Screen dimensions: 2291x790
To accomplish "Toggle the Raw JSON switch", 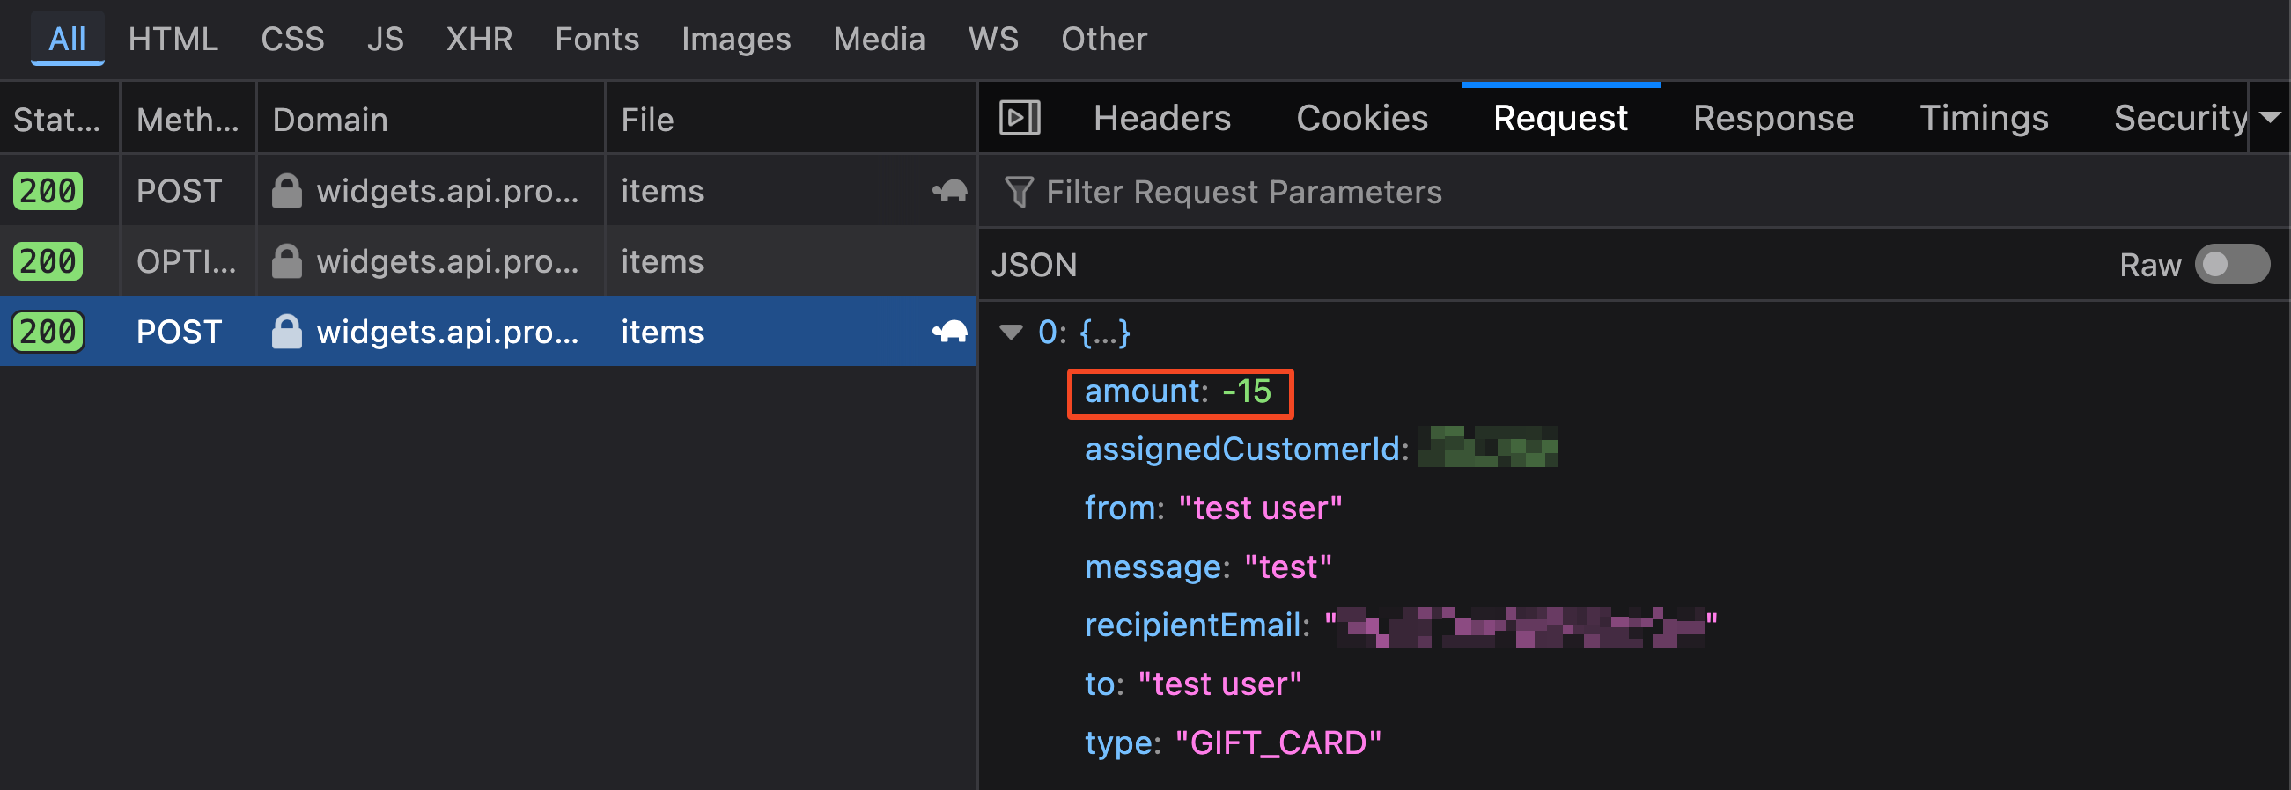I will tap(2231, 265).
